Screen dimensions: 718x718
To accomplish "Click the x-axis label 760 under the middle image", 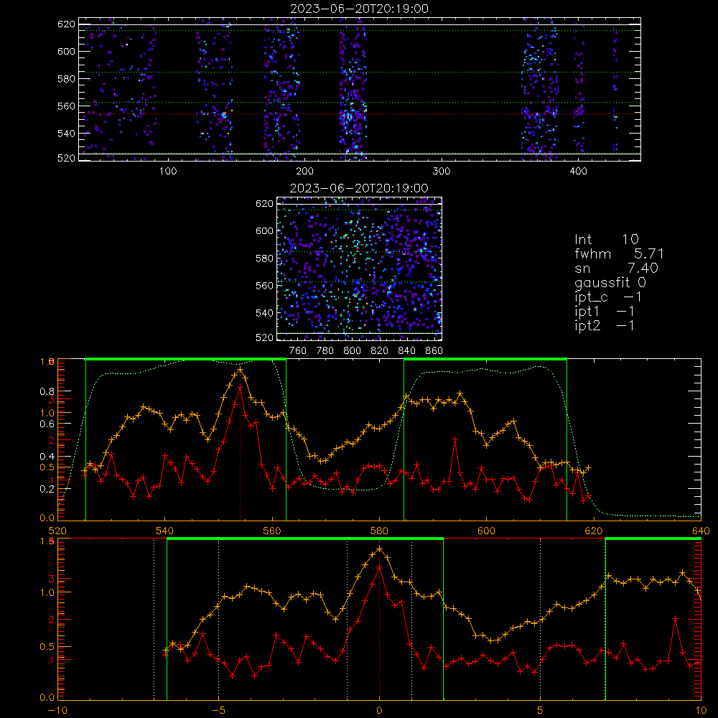I will coord(298,351).
